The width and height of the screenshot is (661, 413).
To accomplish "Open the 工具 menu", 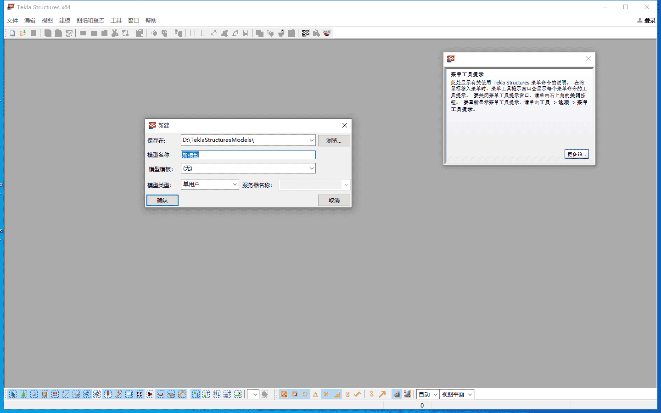I will pos(116,20).
